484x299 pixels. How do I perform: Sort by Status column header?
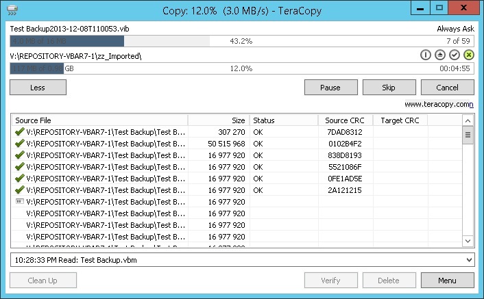[x=284, y=120]
